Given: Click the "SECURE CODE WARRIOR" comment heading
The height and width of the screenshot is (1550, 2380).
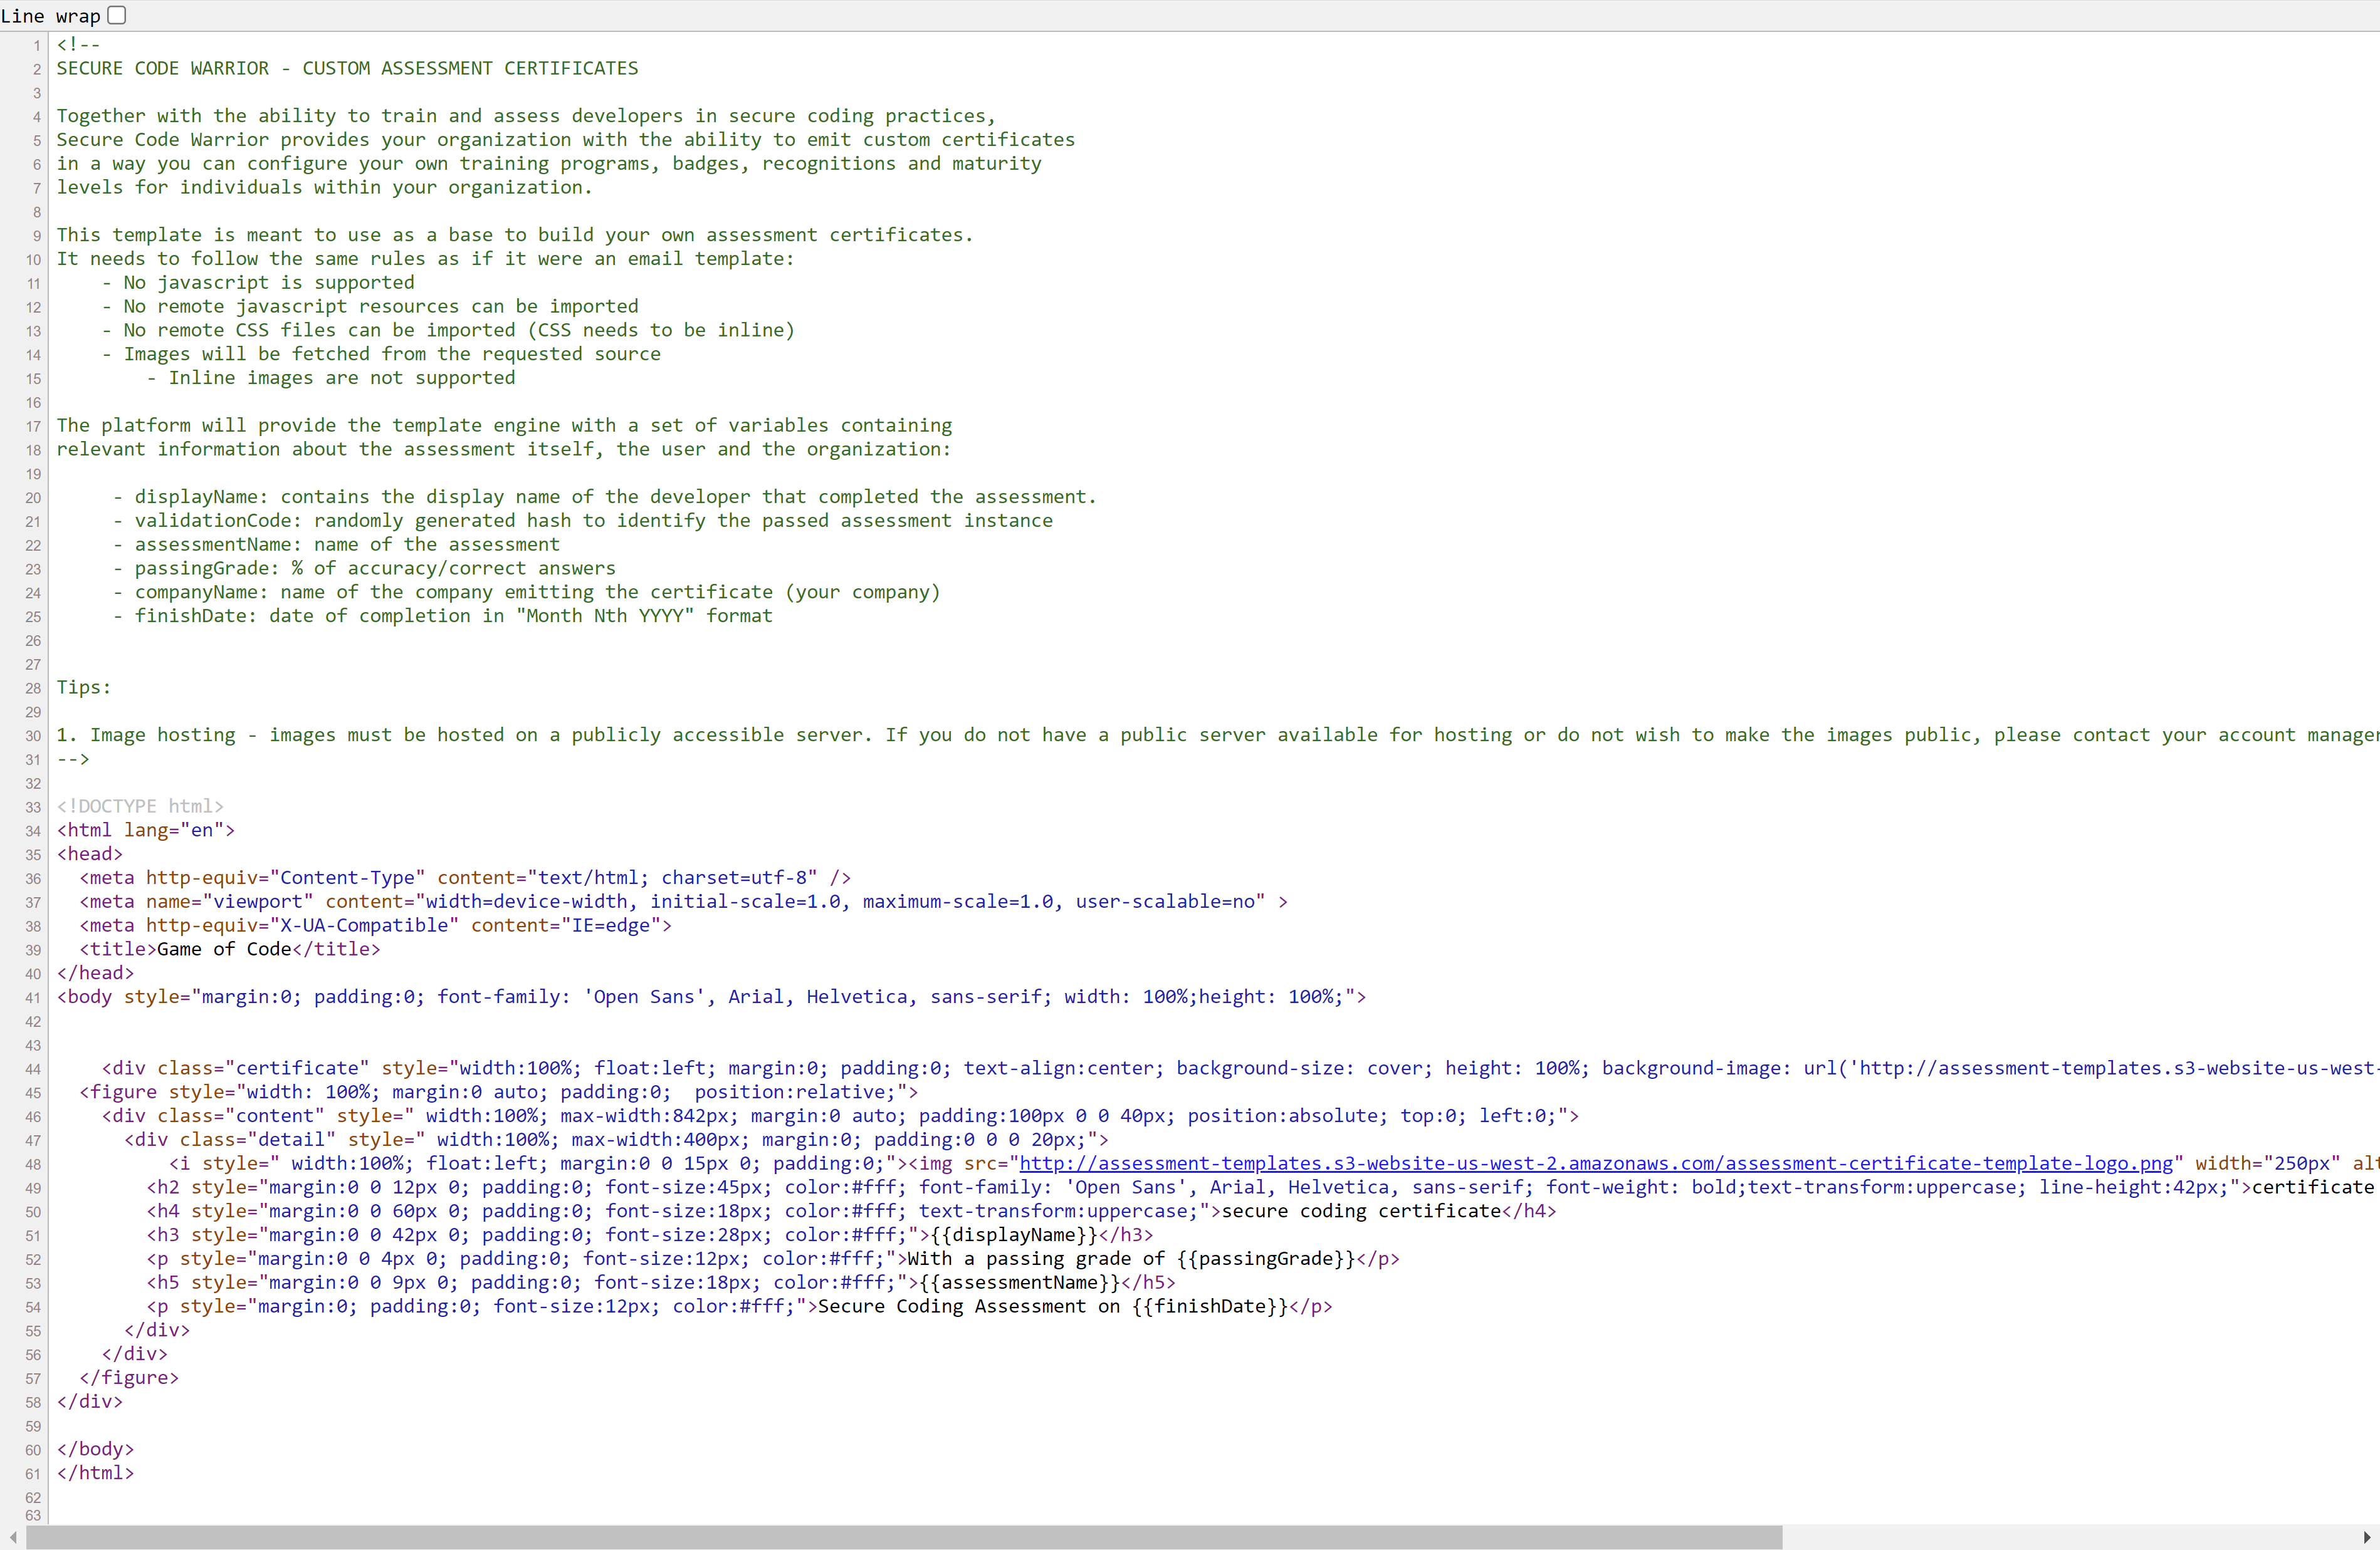Looking at the screenshot, I should point(162,69).
